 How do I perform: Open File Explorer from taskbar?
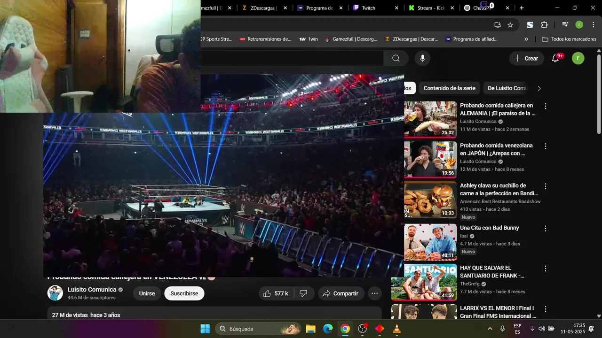click(310, 329)
